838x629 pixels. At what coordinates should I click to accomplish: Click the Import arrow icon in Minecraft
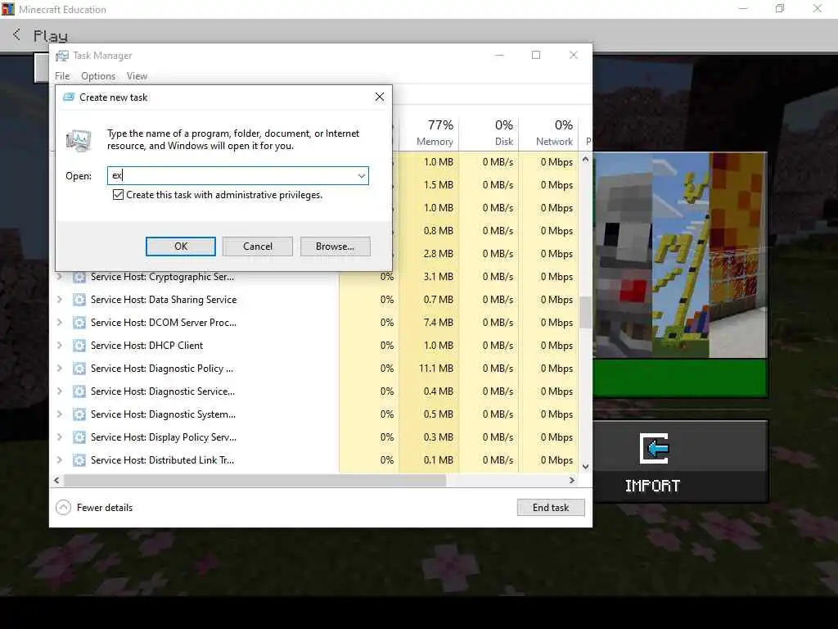click(x=654, y=448)
